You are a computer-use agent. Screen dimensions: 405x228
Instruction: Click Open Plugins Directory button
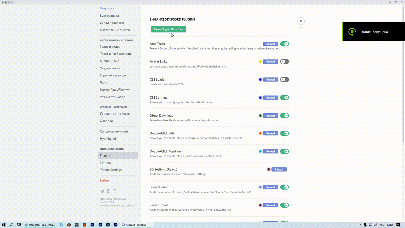[x=168, y=29]
